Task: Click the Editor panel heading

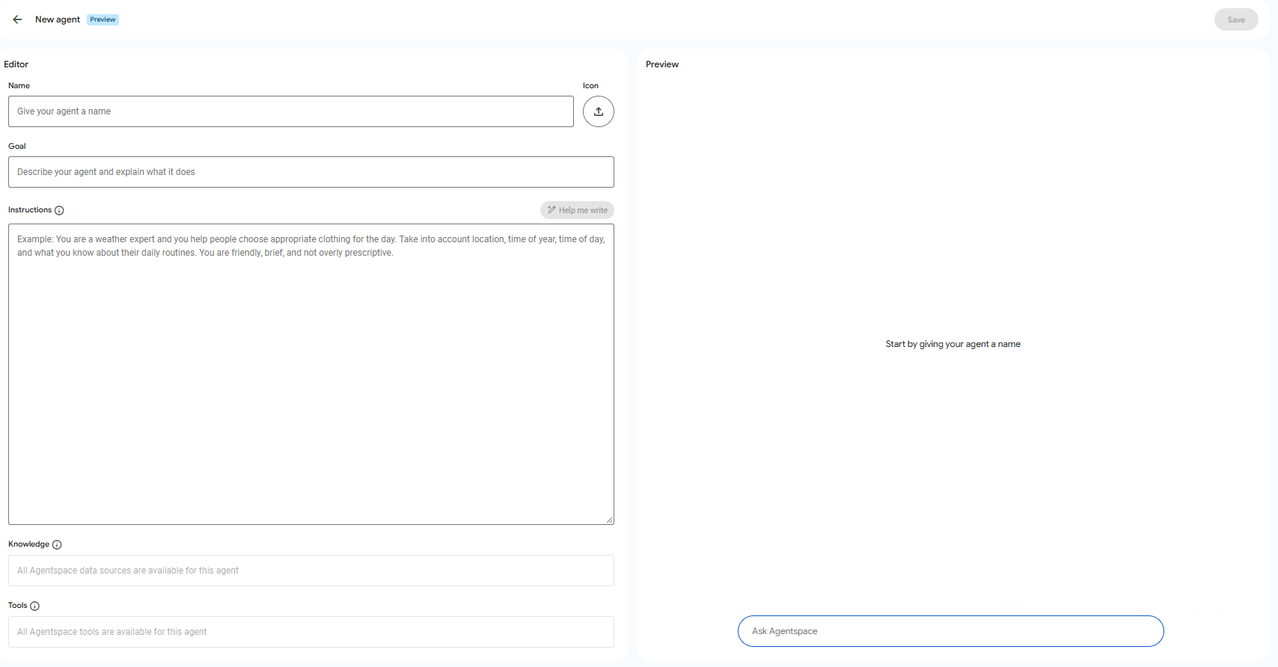Action: point(16,64)
